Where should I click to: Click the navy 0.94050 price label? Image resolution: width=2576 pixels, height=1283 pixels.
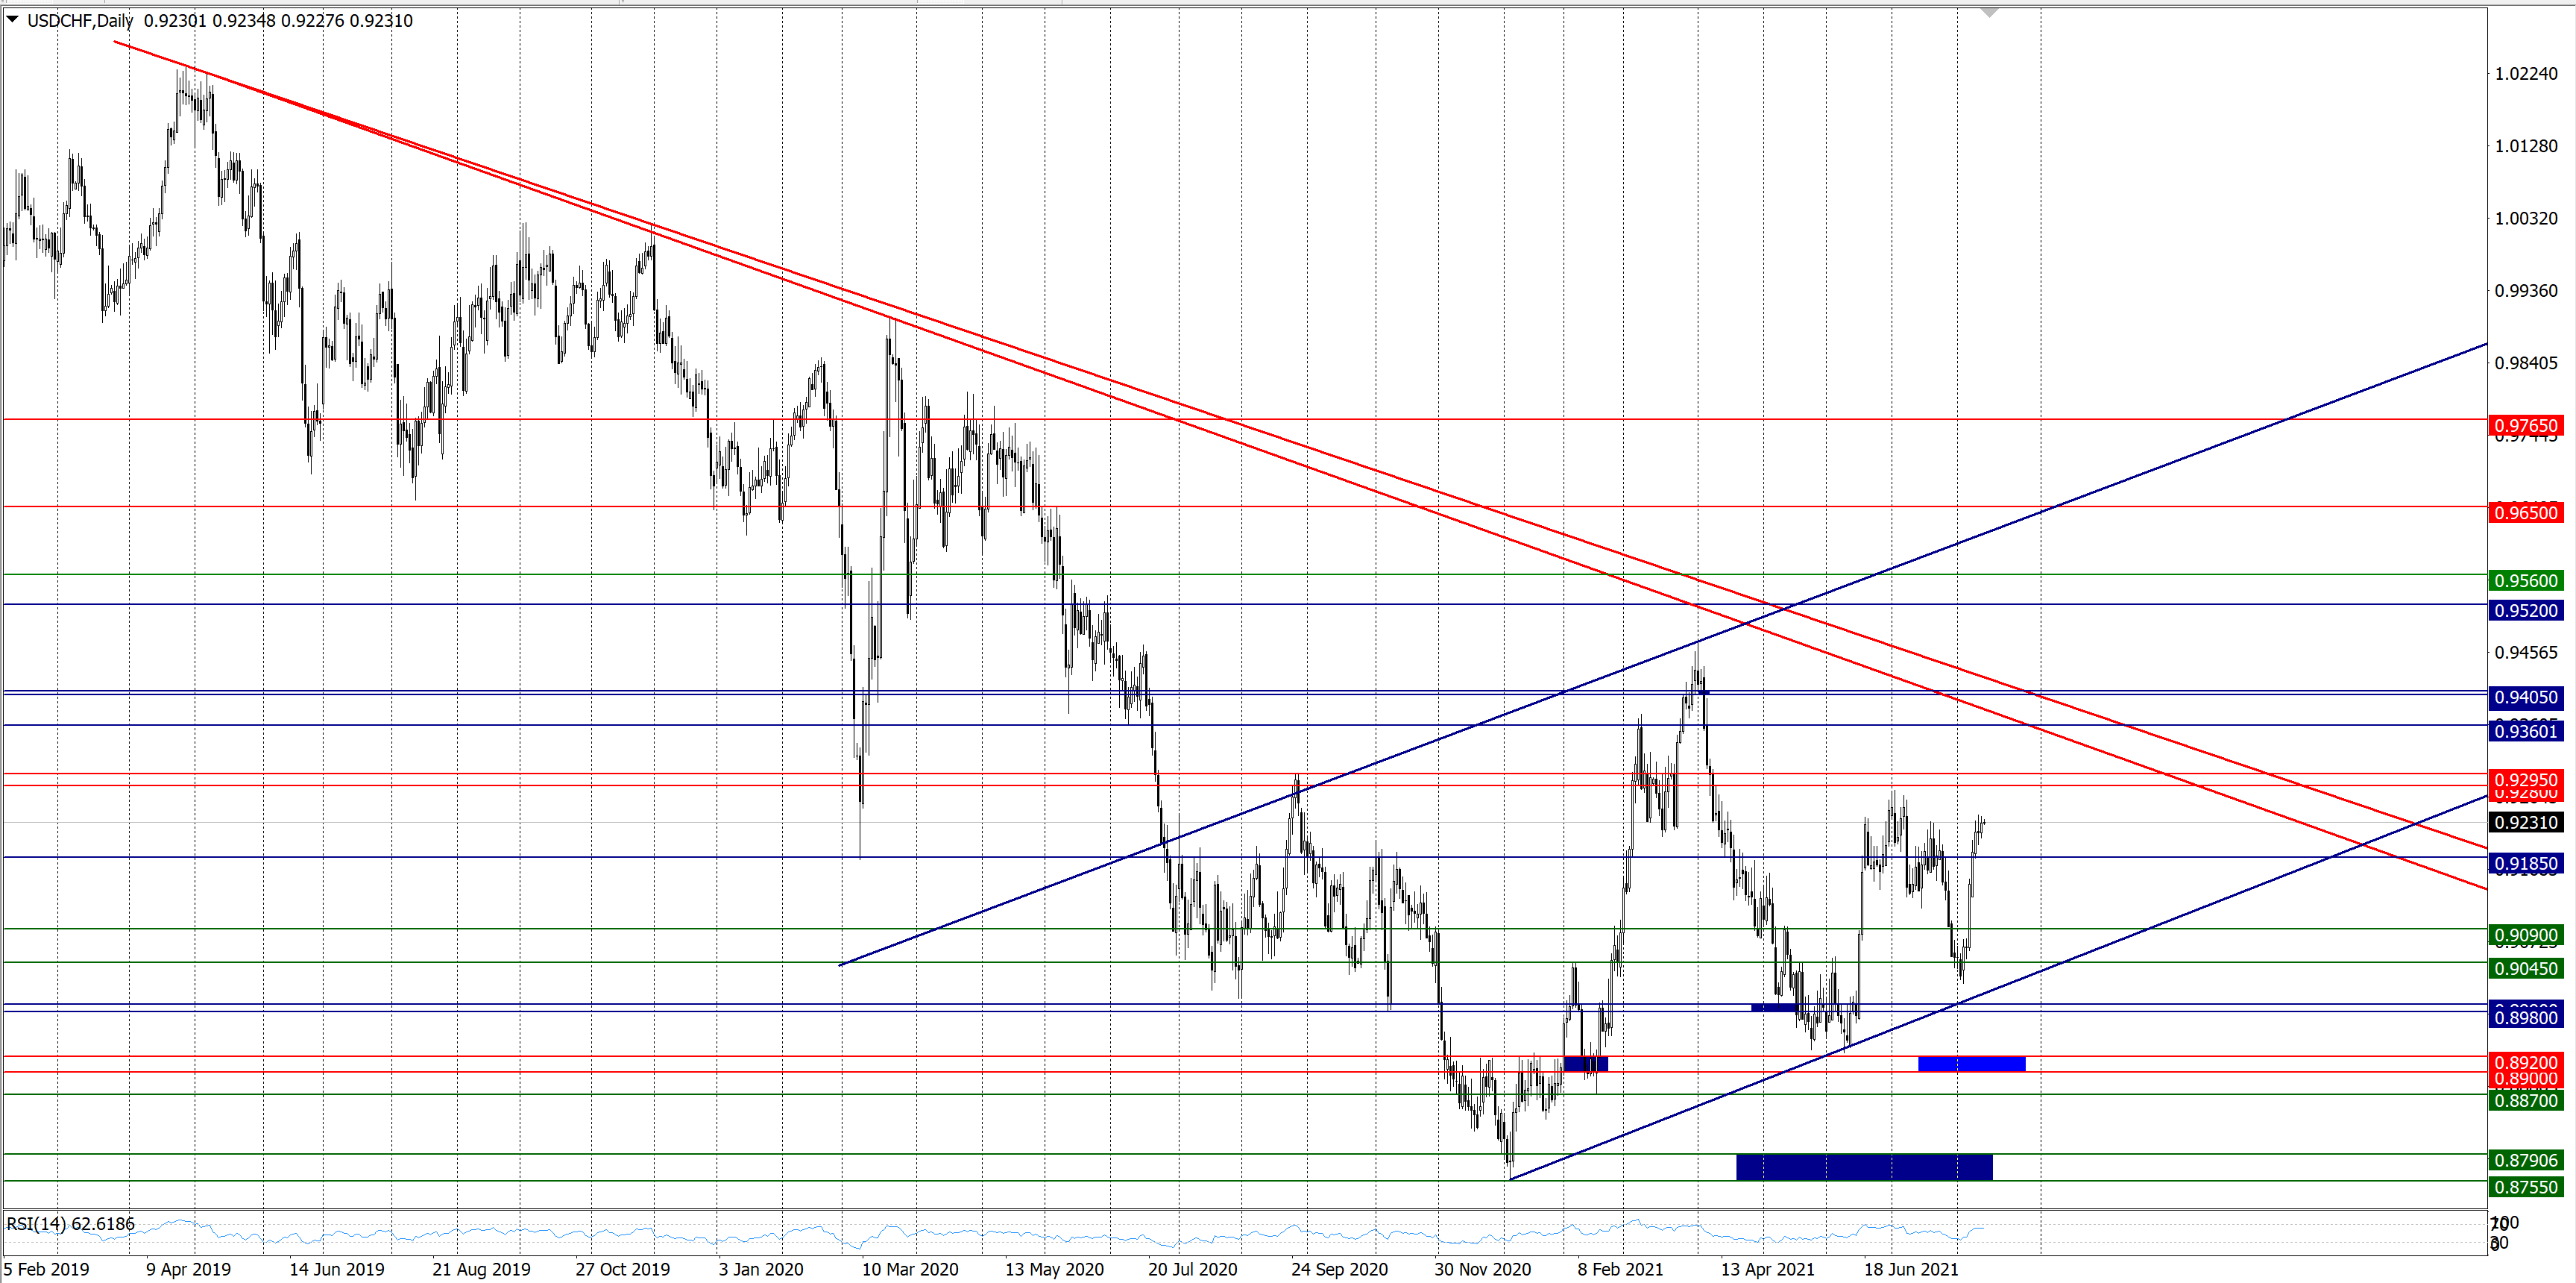click(2525, 697)
